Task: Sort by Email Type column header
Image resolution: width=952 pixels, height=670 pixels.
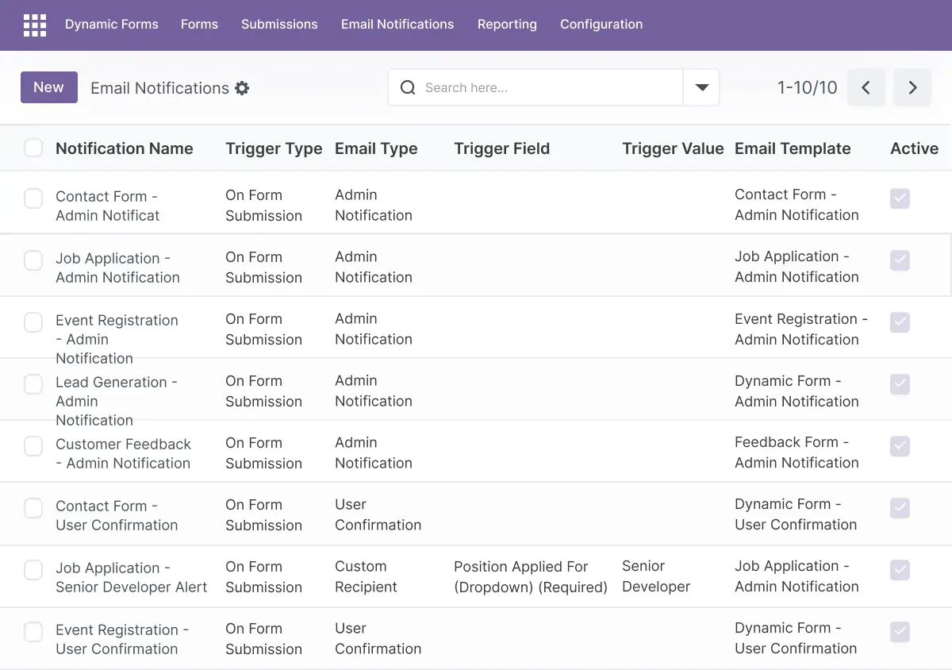Action: pyautogui.click(x=376, y=148)
